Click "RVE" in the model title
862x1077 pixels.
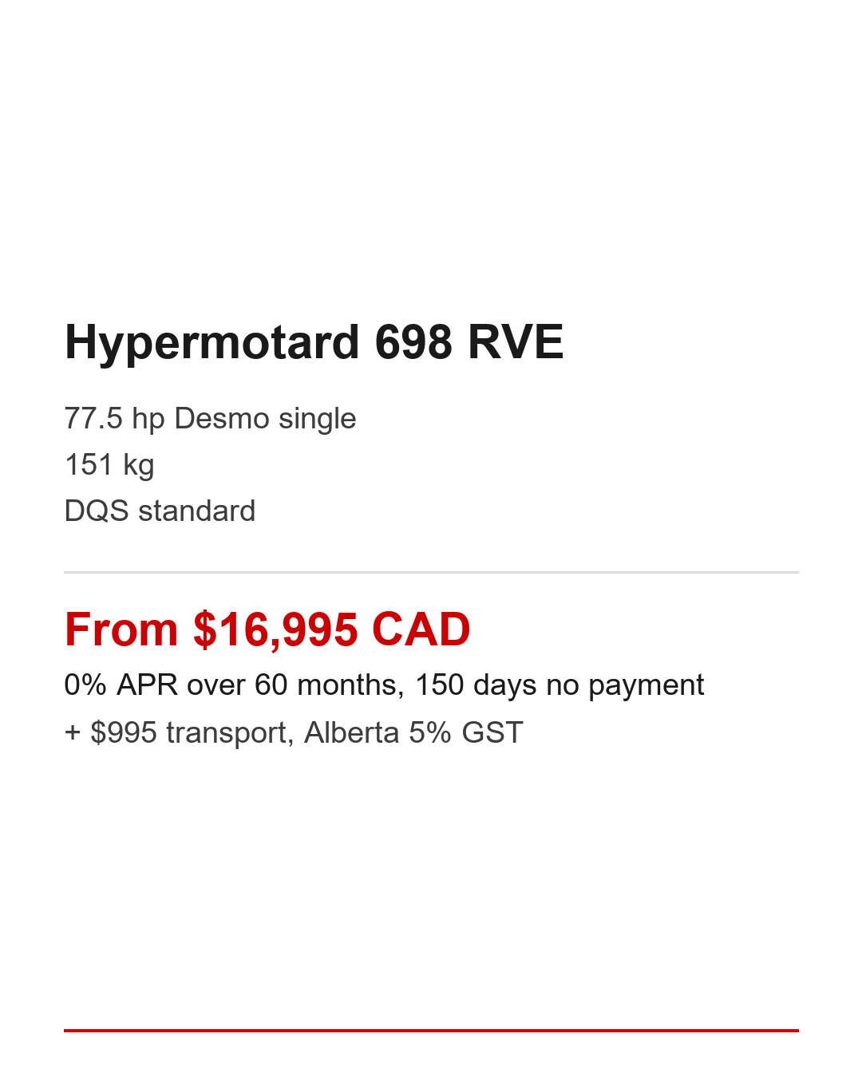[516, 342]
